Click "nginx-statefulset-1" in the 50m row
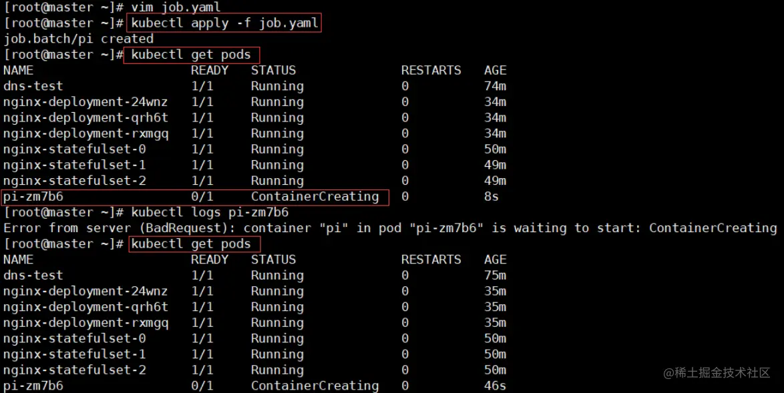 pos(75,354)
